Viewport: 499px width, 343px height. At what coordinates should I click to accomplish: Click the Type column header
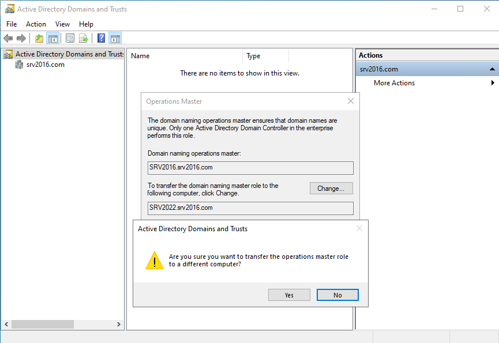(x=266, y=56)
